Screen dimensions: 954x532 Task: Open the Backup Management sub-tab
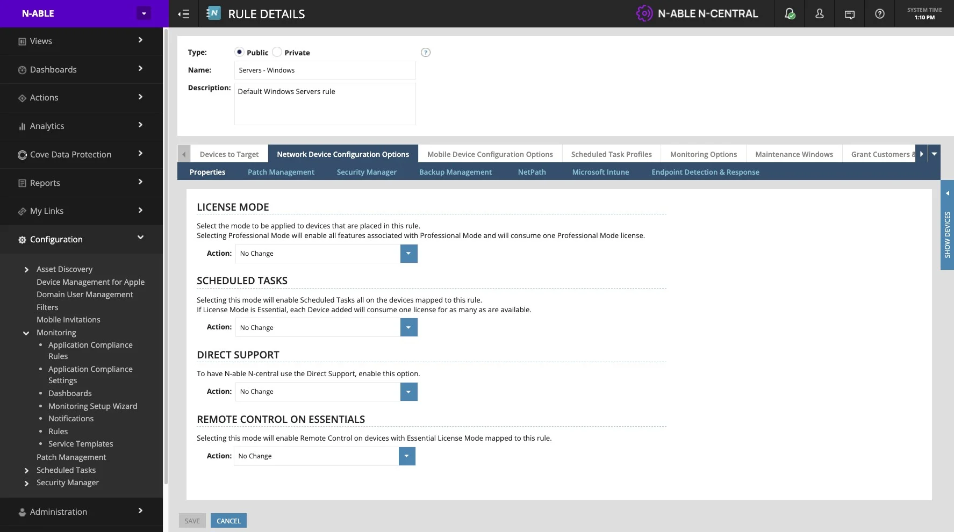click(x=455, y=172)
